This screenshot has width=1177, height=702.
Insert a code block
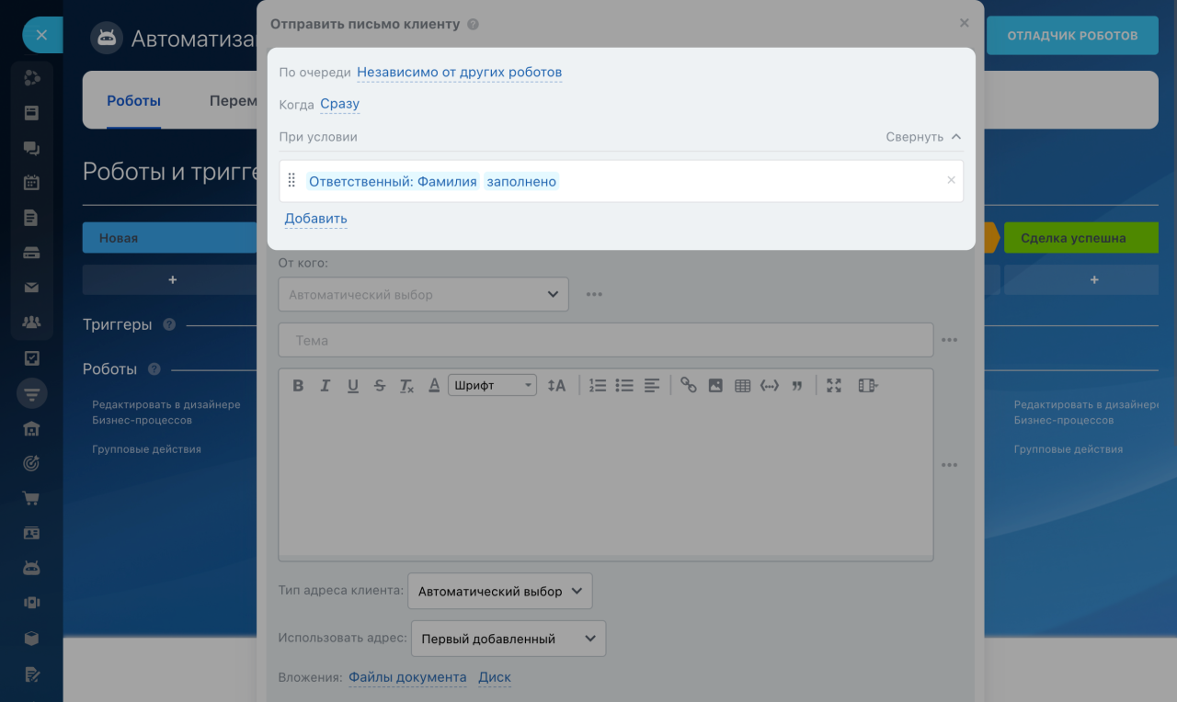point(770,386)
